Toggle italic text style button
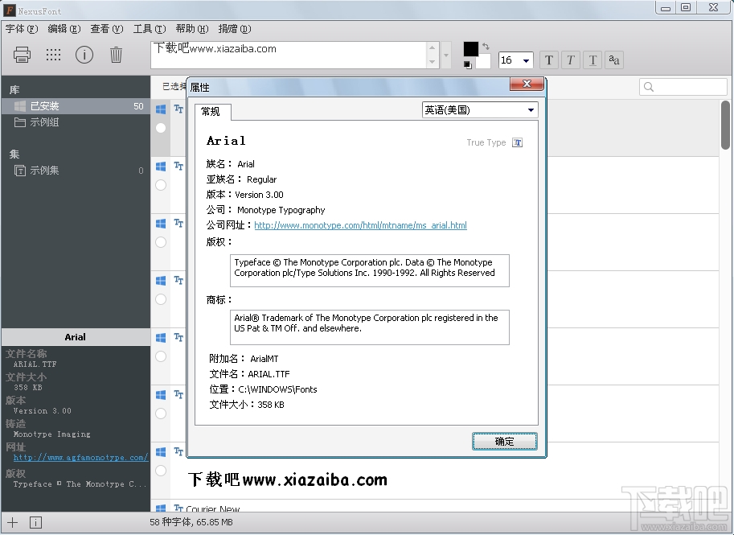The height and width of the screenshot is (535, 734). coord(571,60)
